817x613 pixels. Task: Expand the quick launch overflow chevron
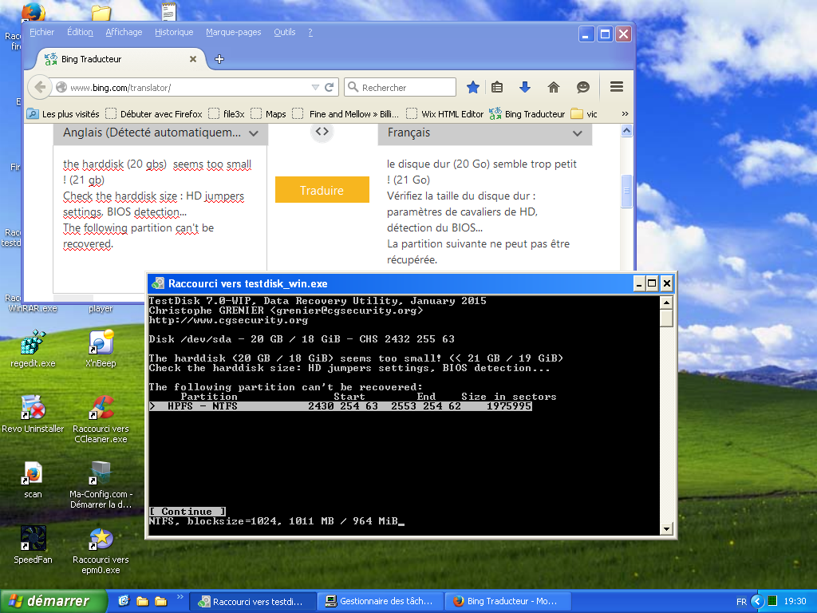180,596
